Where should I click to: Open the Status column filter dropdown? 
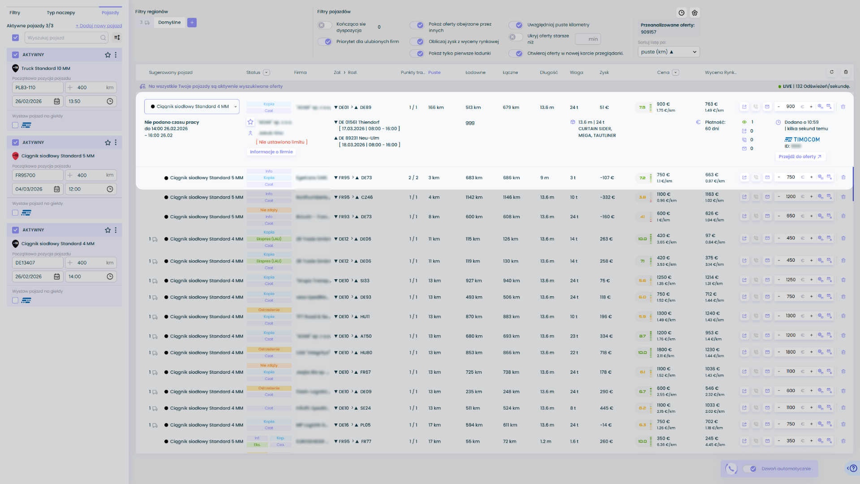pos(267,73)
